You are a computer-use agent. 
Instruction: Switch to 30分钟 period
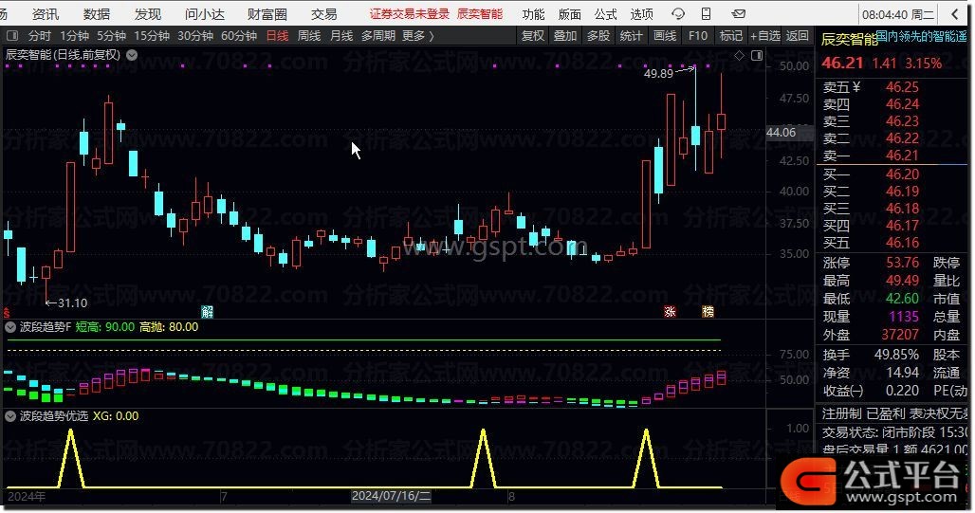point(195,36)
